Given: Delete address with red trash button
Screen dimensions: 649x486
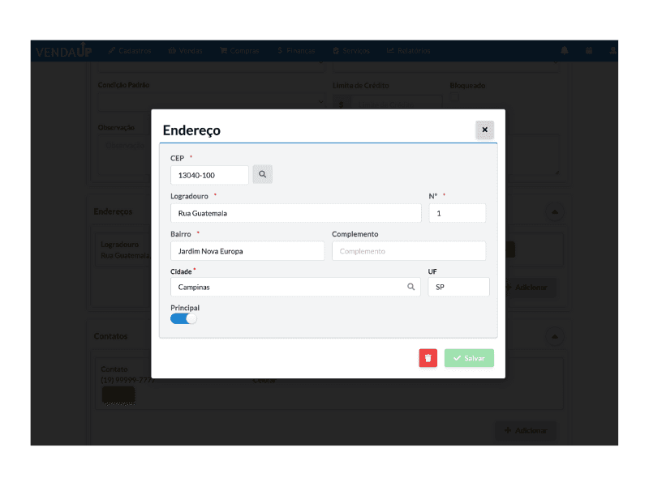Looking at the screenshot, I should (x=428, y=358).
